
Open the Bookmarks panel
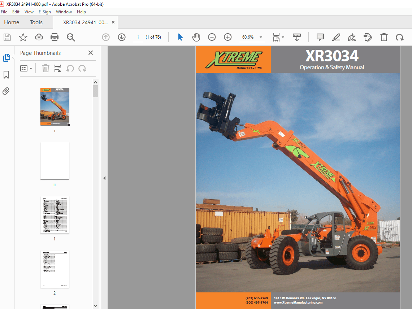tap(6, 75)
